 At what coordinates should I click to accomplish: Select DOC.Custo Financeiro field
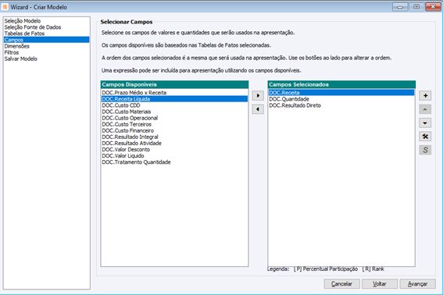(x=174, y=130)
